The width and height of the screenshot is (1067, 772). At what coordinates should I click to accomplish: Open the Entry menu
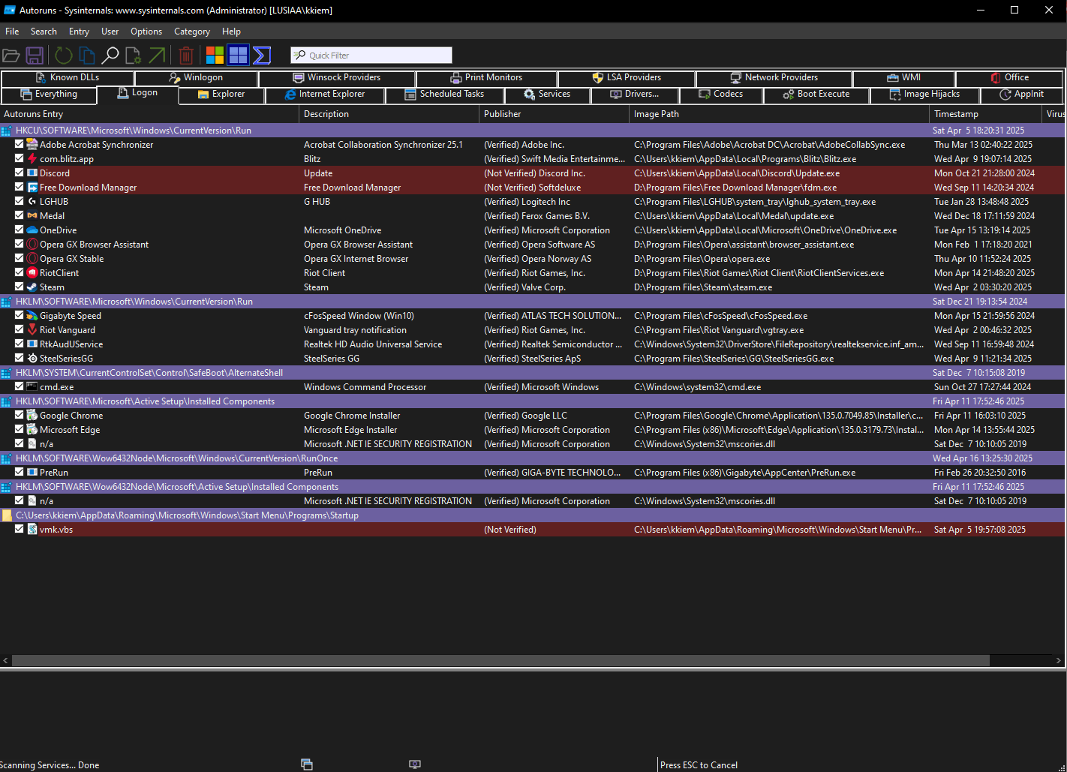point(79,32)
